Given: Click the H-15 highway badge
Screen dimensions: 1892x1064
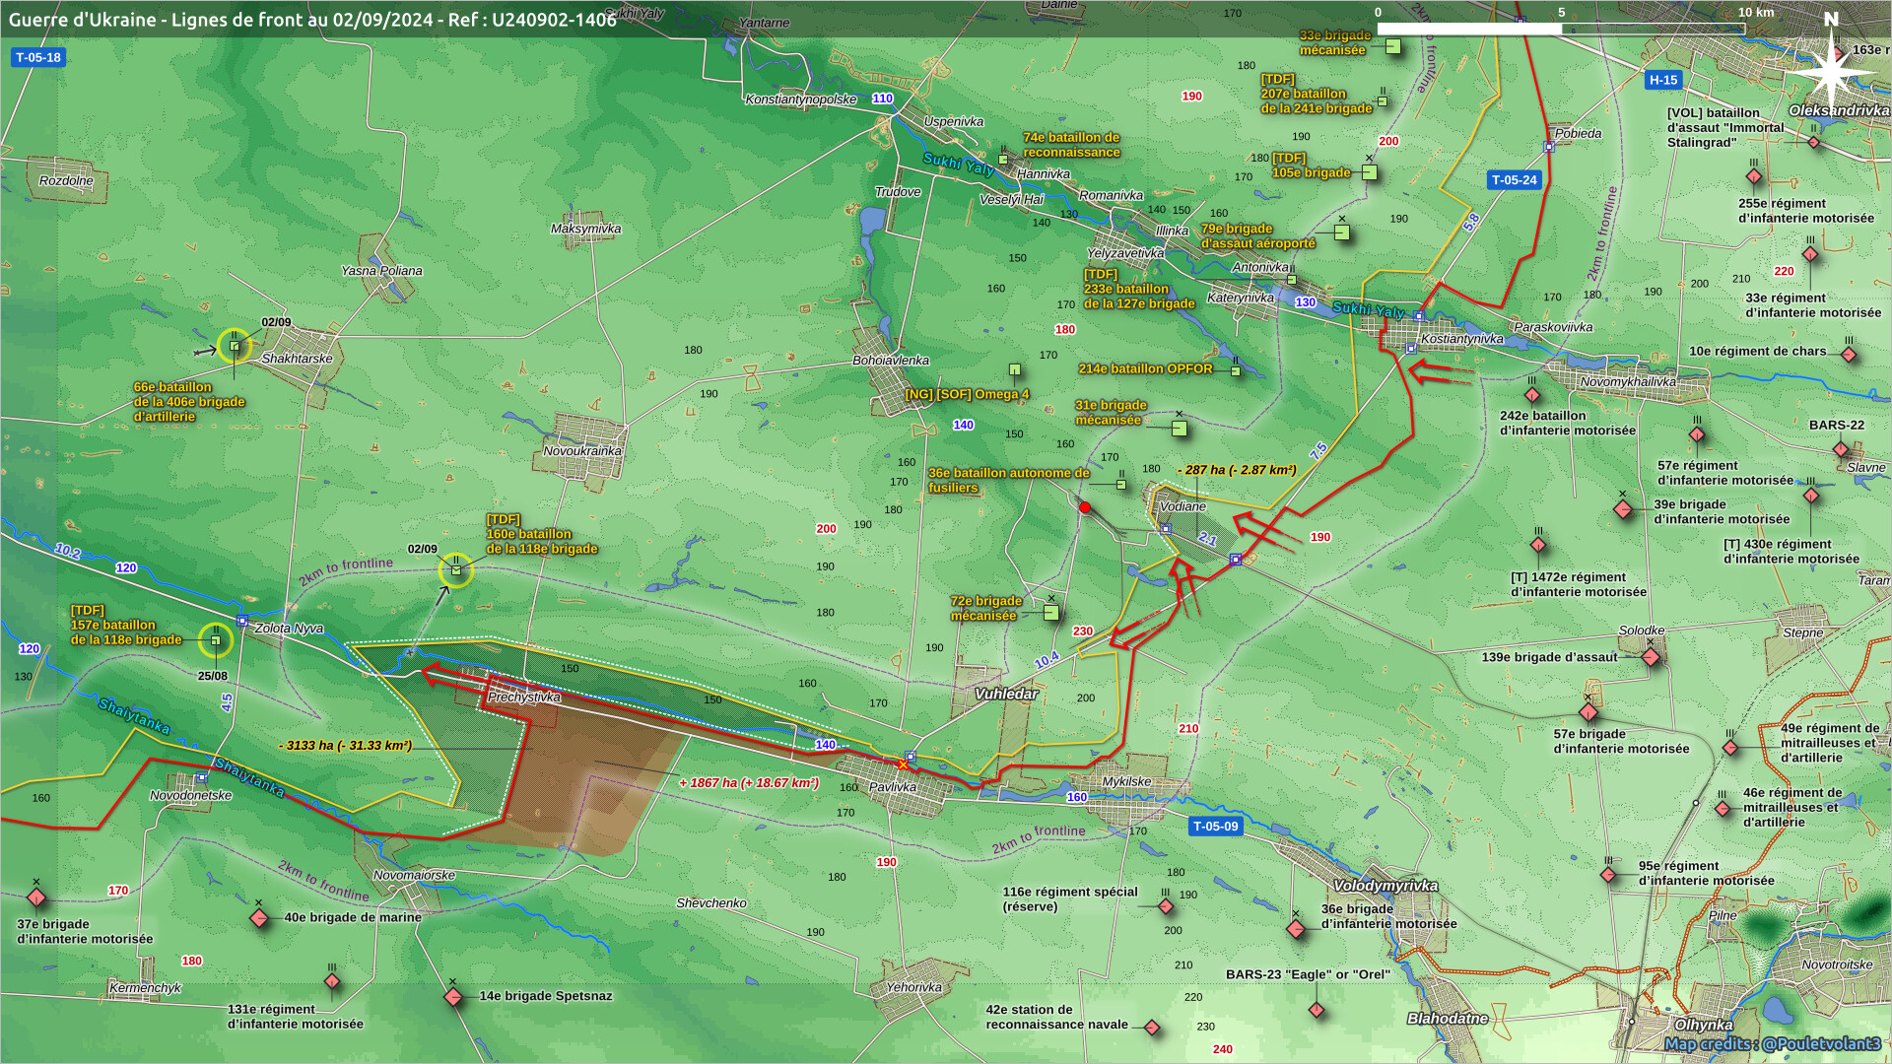Looking at the screenshot, I should [x=1663, y=80].
